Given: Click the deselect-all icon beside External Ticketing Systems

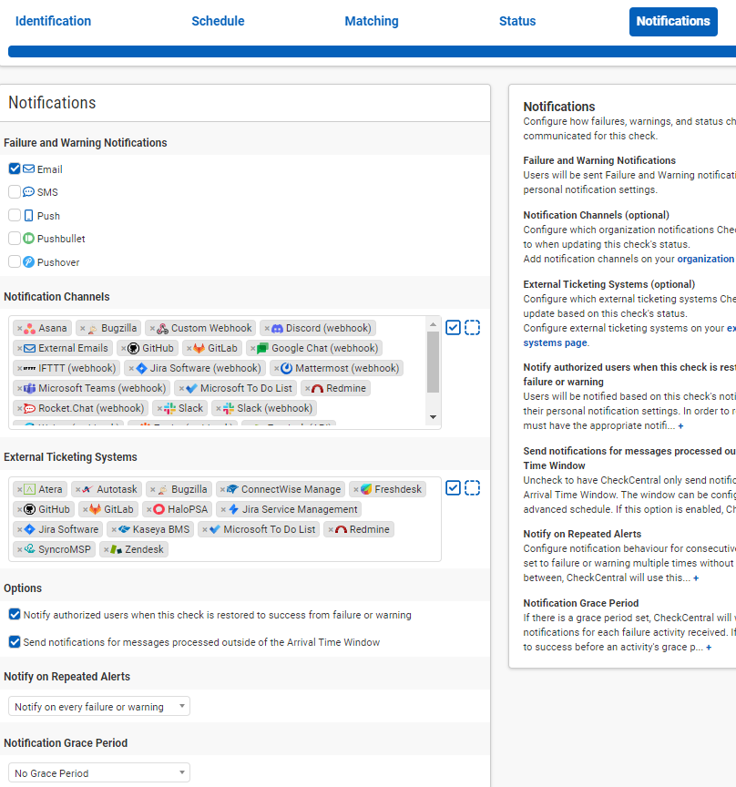Looking at the screenshot, I should (473, 488).
